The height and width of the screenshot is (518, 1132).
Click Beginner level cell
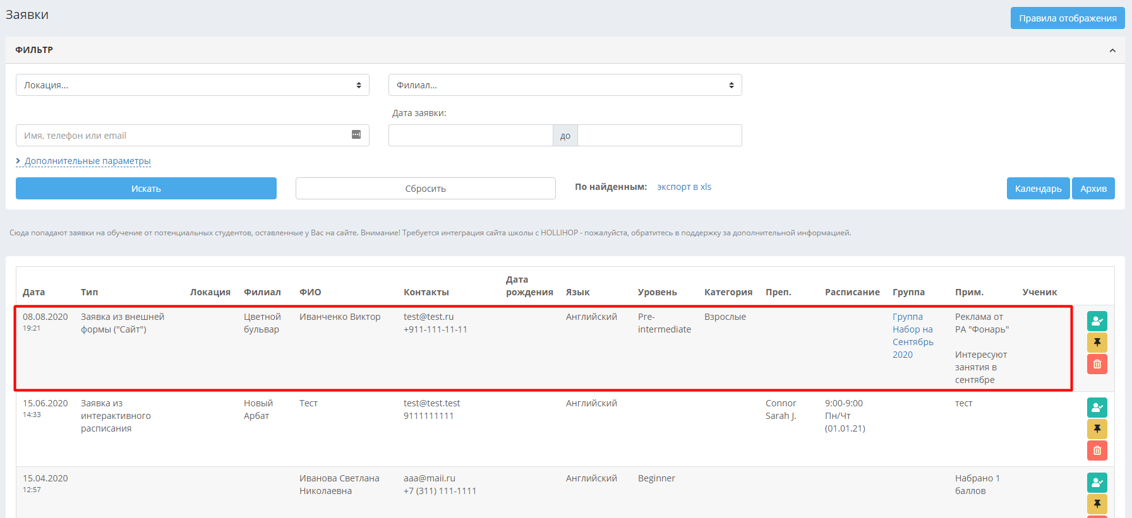coord(656,478)
